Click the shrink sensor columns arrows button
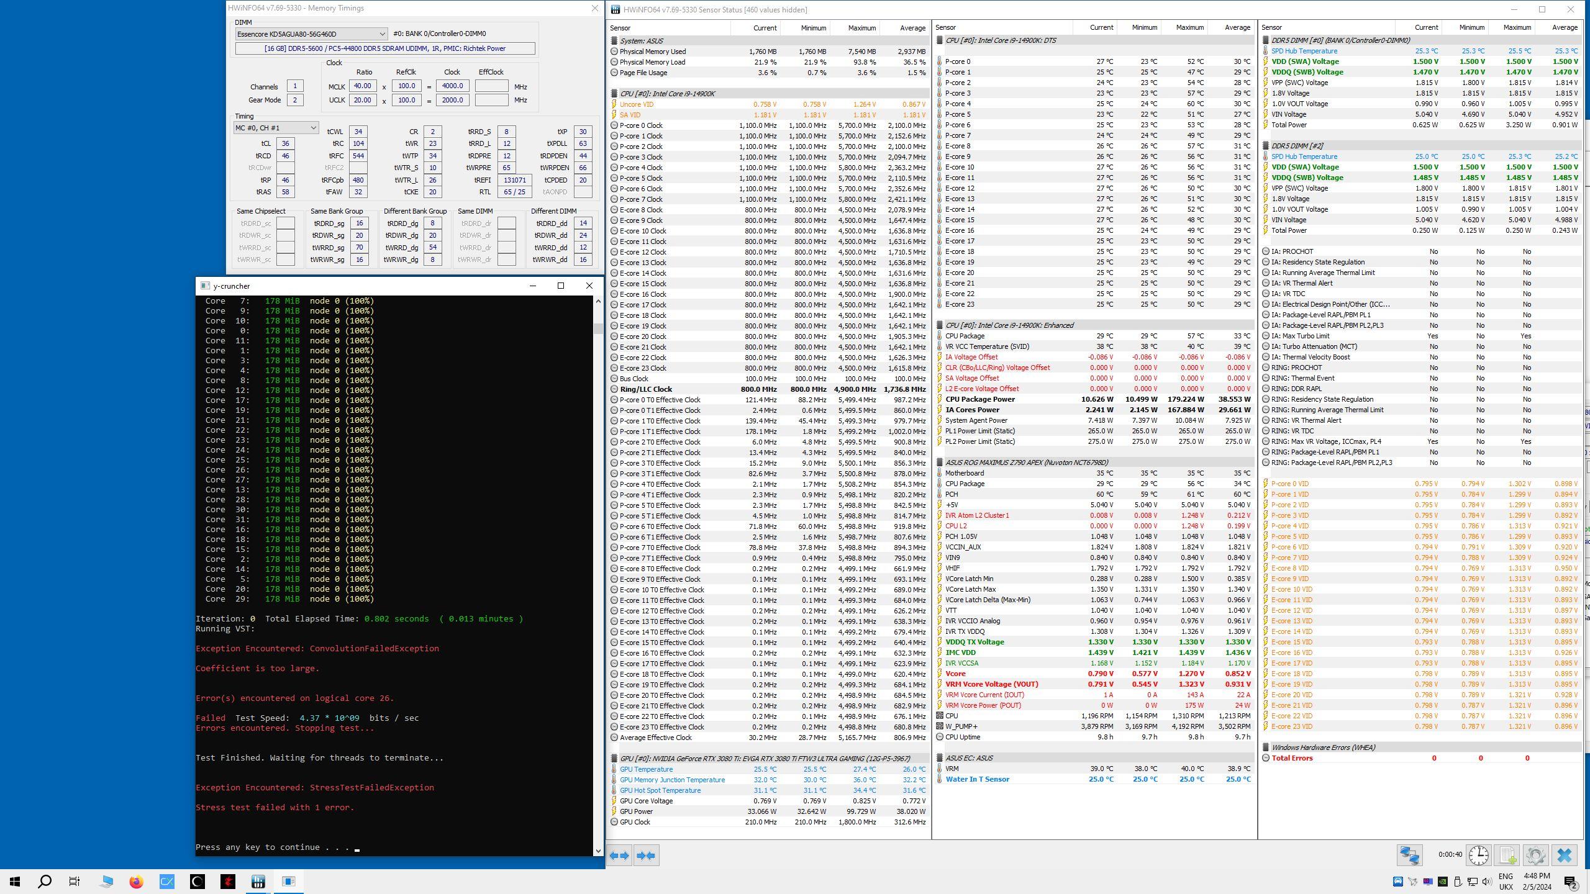 tap(646, 855)
